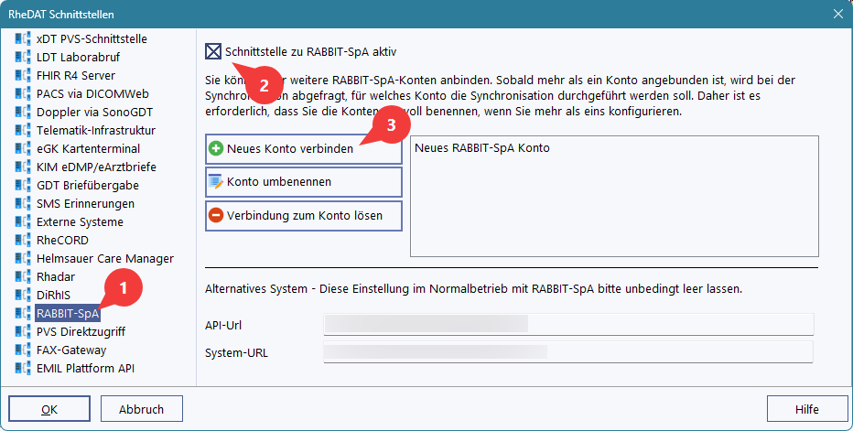853x431 pixels.
Task: Click the red minus icon on Verbindung lösen
Action: click(x=216, y=216)
